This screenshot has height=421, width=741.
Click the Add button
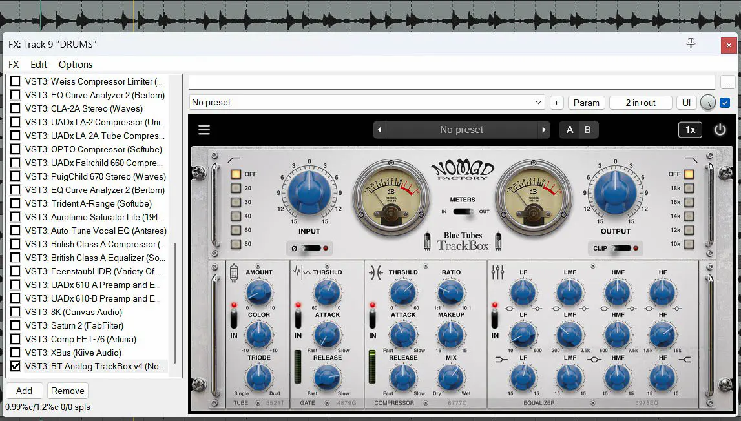(x=24, y=391)
